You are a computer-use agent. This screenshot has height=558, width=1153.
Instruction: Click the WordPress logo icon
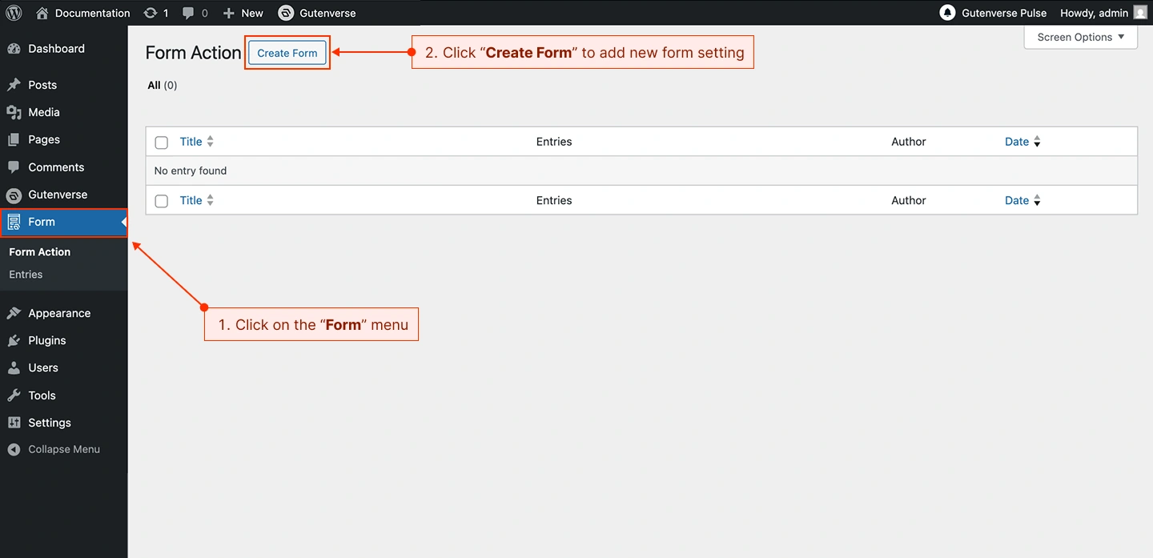click(14, 13)
